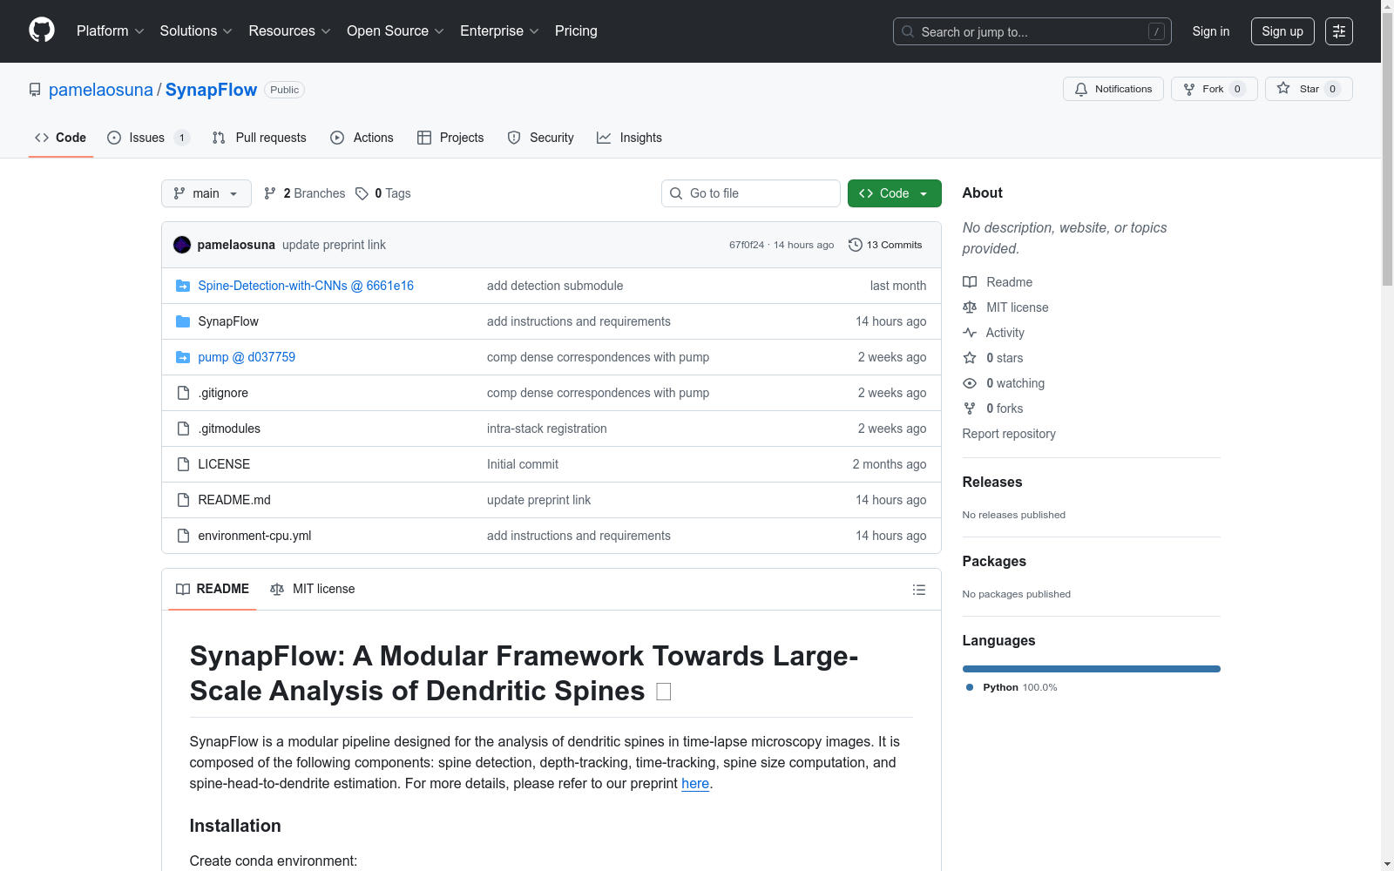Click the Report repository link
Image resolution: width=1394 pixels, height=871 pixels.
(x=1009, y=434)
